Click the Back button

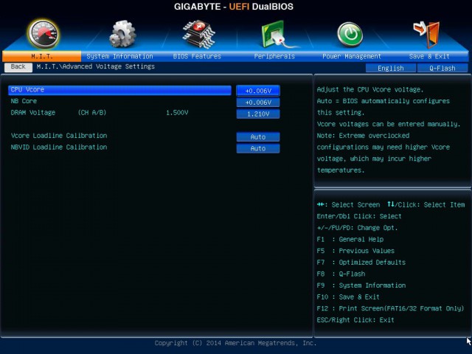18,67
